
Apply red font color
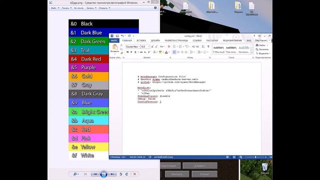(x=166, y=52)
